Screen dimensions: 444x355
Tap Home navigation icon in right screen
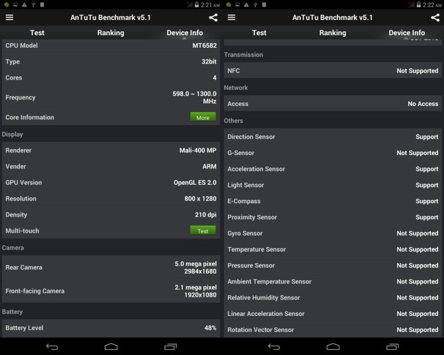click(x=333, y=346)
